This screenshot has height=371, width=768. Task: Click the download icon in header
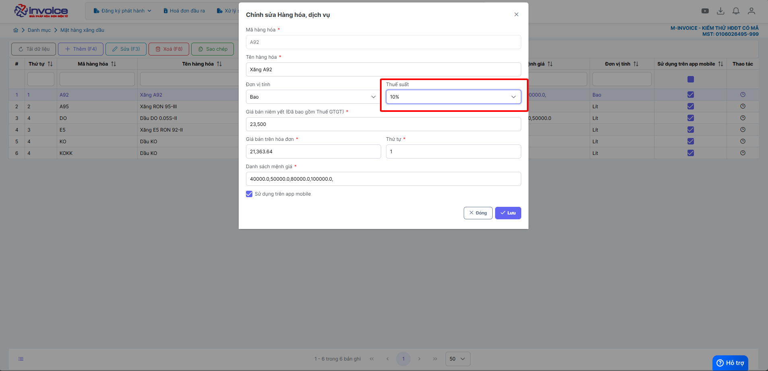721,11
